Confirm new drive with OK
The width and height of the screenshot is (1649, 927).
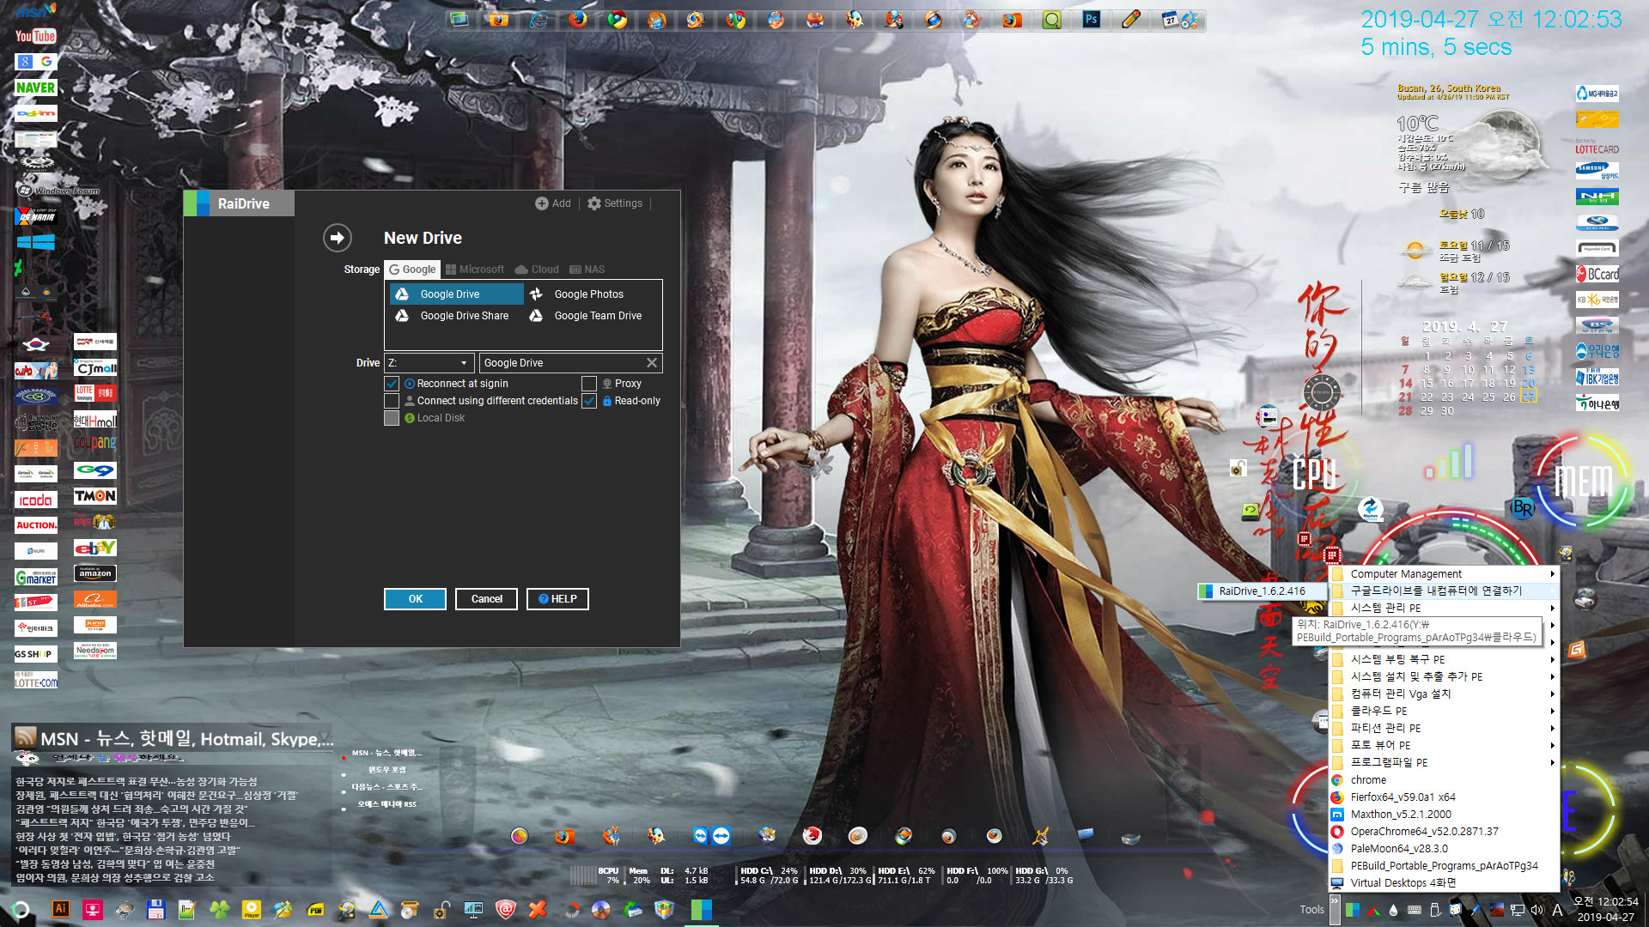tap(415, 599)
